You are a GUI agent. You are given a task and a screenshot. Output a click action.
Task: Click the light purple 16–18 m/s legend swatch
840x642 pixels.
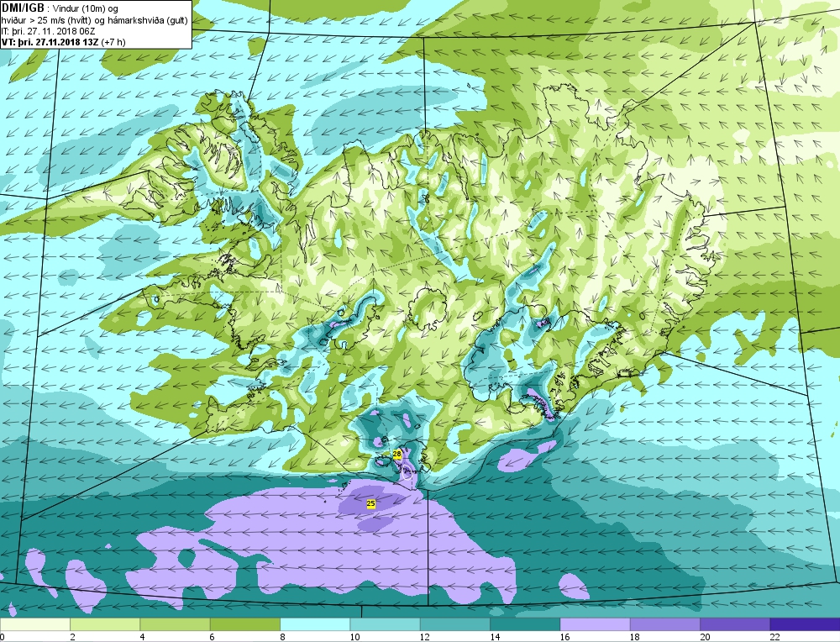tap(596, 624)
